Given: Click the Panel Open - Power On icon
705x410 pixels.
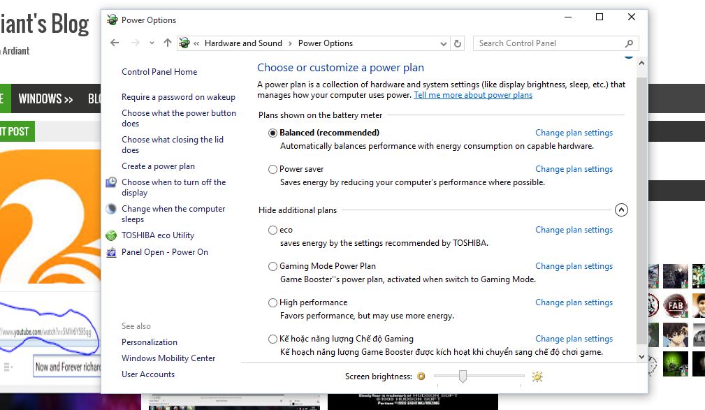Looking at the screenshot, I should (111, 252).
